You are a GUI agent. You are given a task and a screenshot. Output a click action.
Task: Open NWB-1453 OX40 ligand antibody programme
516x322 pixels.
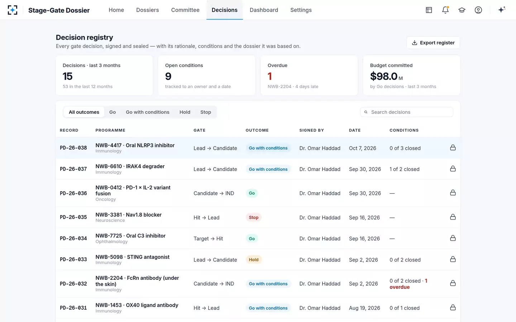[x=137, y=305]
